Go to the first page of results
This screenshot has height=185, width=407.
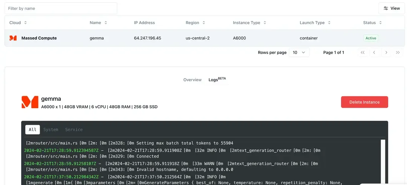pyautogui.click(x=363, y=53)
